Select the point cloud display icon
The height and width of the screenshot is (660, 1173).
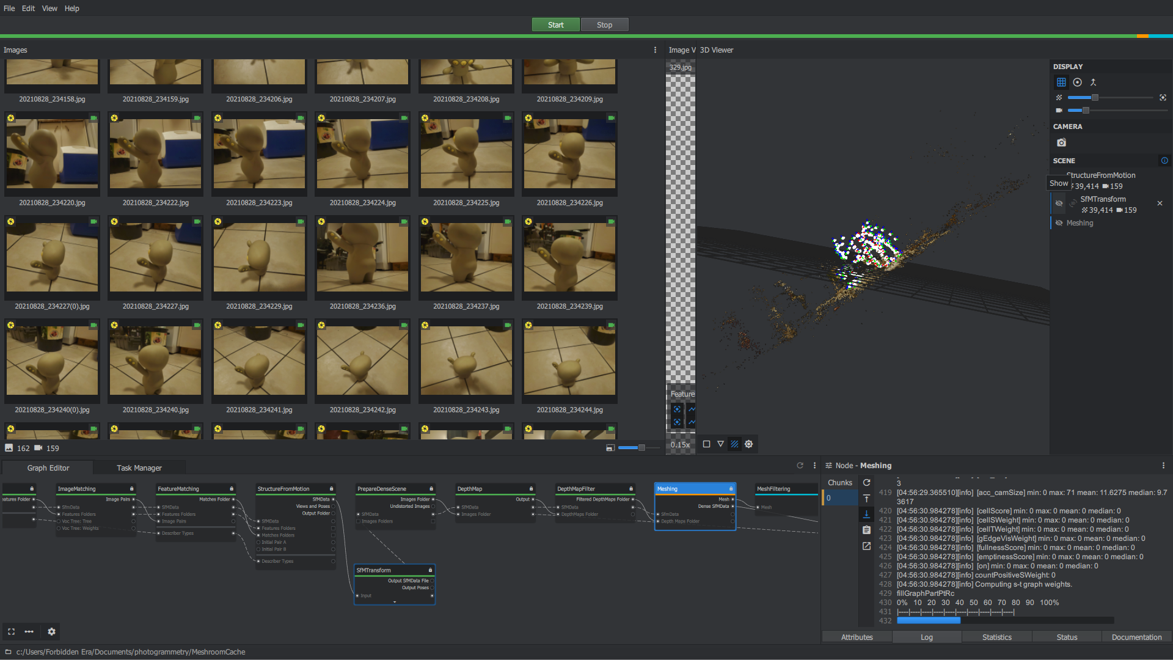tap(1077, 82)
